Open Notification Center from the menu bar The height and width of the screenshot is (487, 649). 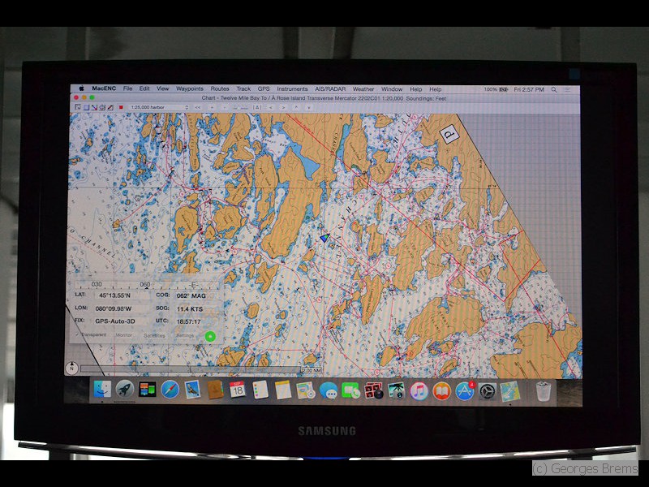coord(568,89)
